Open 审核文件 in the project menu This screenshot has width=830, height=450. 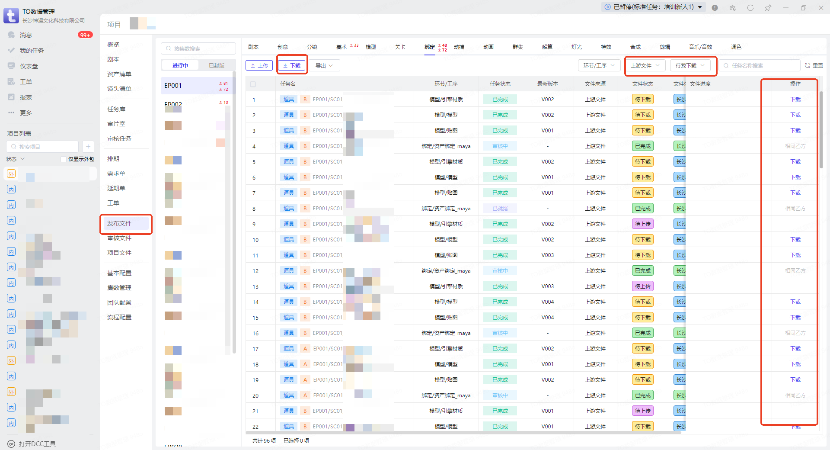click(x=119, y=238)
